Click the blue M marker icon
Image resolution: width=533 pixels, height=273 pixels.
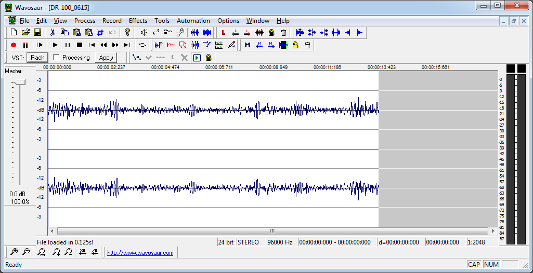click(x=247, y=45)
